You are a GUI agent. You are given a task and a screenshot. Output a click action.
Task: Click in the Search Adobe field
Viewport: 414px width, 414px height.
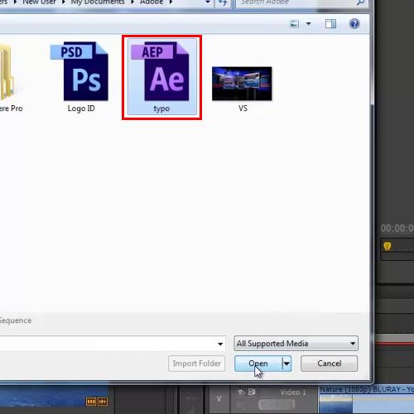[x=296, y=2]
